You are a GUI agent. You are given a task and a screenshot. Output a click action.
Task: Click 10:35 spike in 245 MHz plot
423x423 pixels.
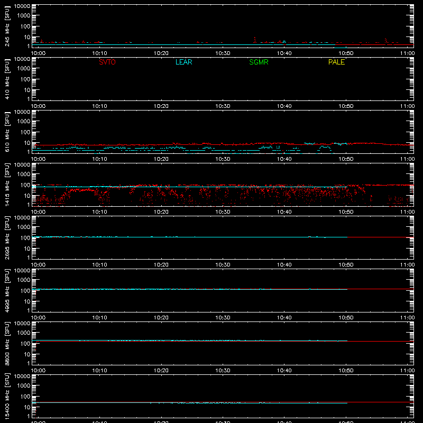pos(255,40)
